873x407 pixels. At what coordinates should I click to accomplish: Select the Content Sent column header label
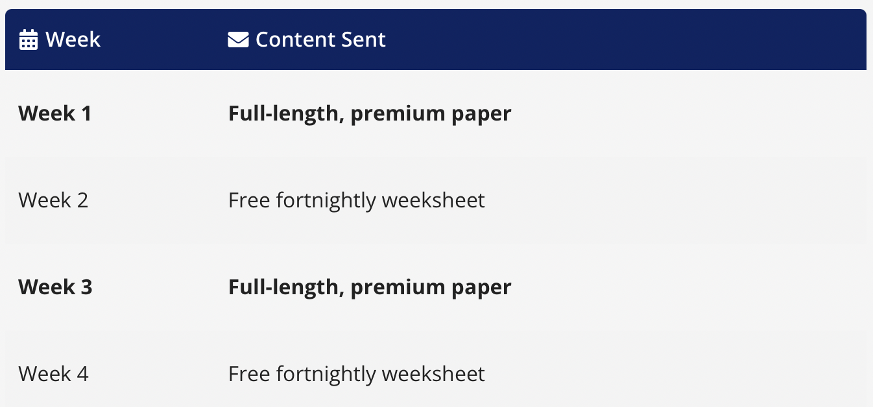pyautogui.click(x=320, y=40)
